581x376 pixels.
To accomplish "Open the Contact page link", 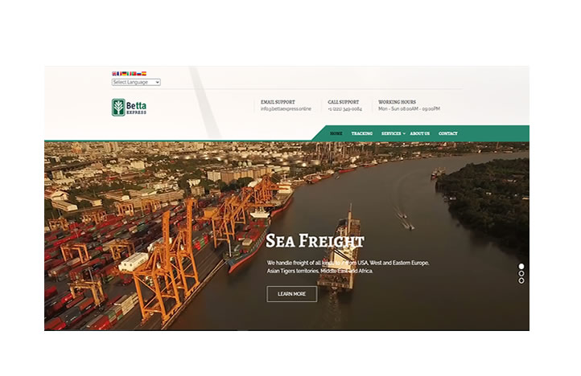I will [x=448, y=133].
